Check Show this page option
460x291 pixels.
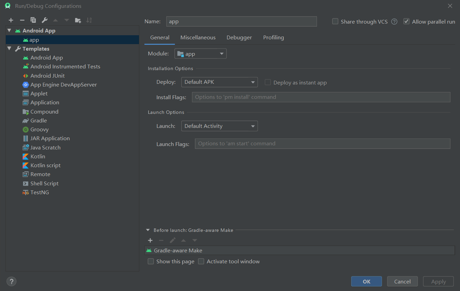coord(151,261)
